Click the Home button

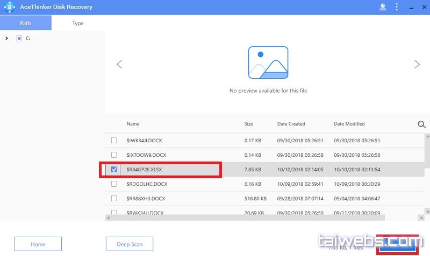click(38, 244)
